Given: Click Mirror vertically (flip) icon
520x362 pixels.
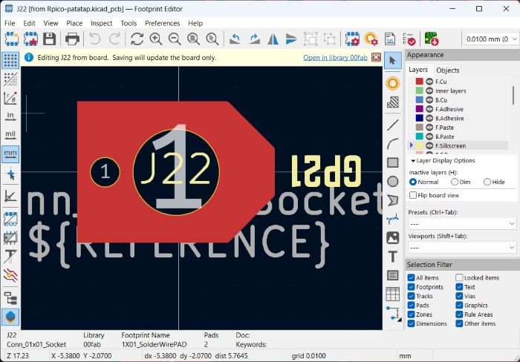Looking at the screenshot, I should 291,39.
